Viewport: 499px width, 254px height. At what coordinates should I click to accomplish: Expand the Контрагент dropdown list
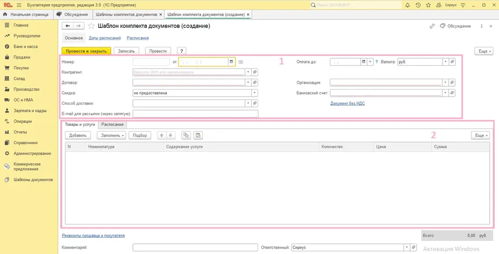click(x=248, y=72)
